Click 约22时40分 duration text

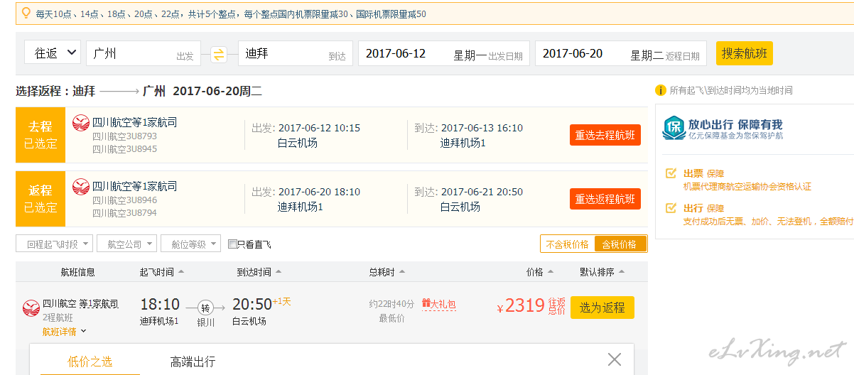tap(391, 304)
